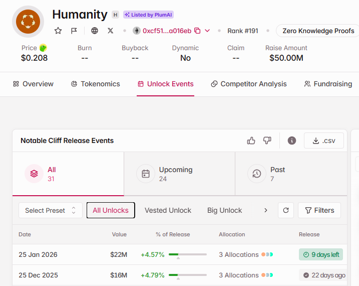The height and width of the screenshot is (286, 359).
Task: Click the $22M value cell
Action: (x=119, y=254)
